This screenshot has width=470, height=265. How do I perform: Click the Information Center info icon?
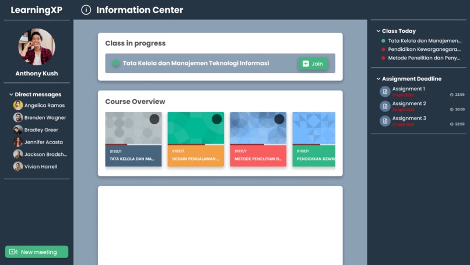86,10
